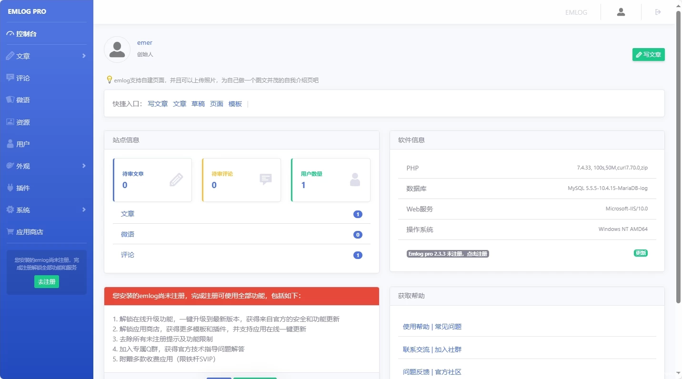This screenshot has width=682, height=379.
Task: Click the comment icon in 待审评论 card
Action: 266,180
